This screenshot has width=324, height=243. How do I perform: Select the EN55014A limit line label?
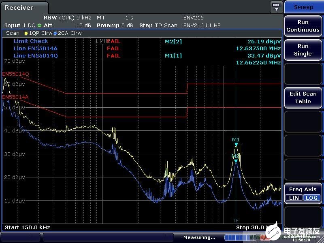pyautogui.click(x=15, y=97)
